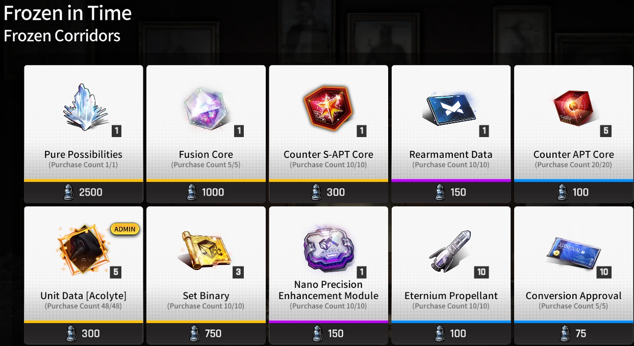Select the Set Binary golden scroll icon
Viewport: 634px width, 346px height.
[207, 250]
